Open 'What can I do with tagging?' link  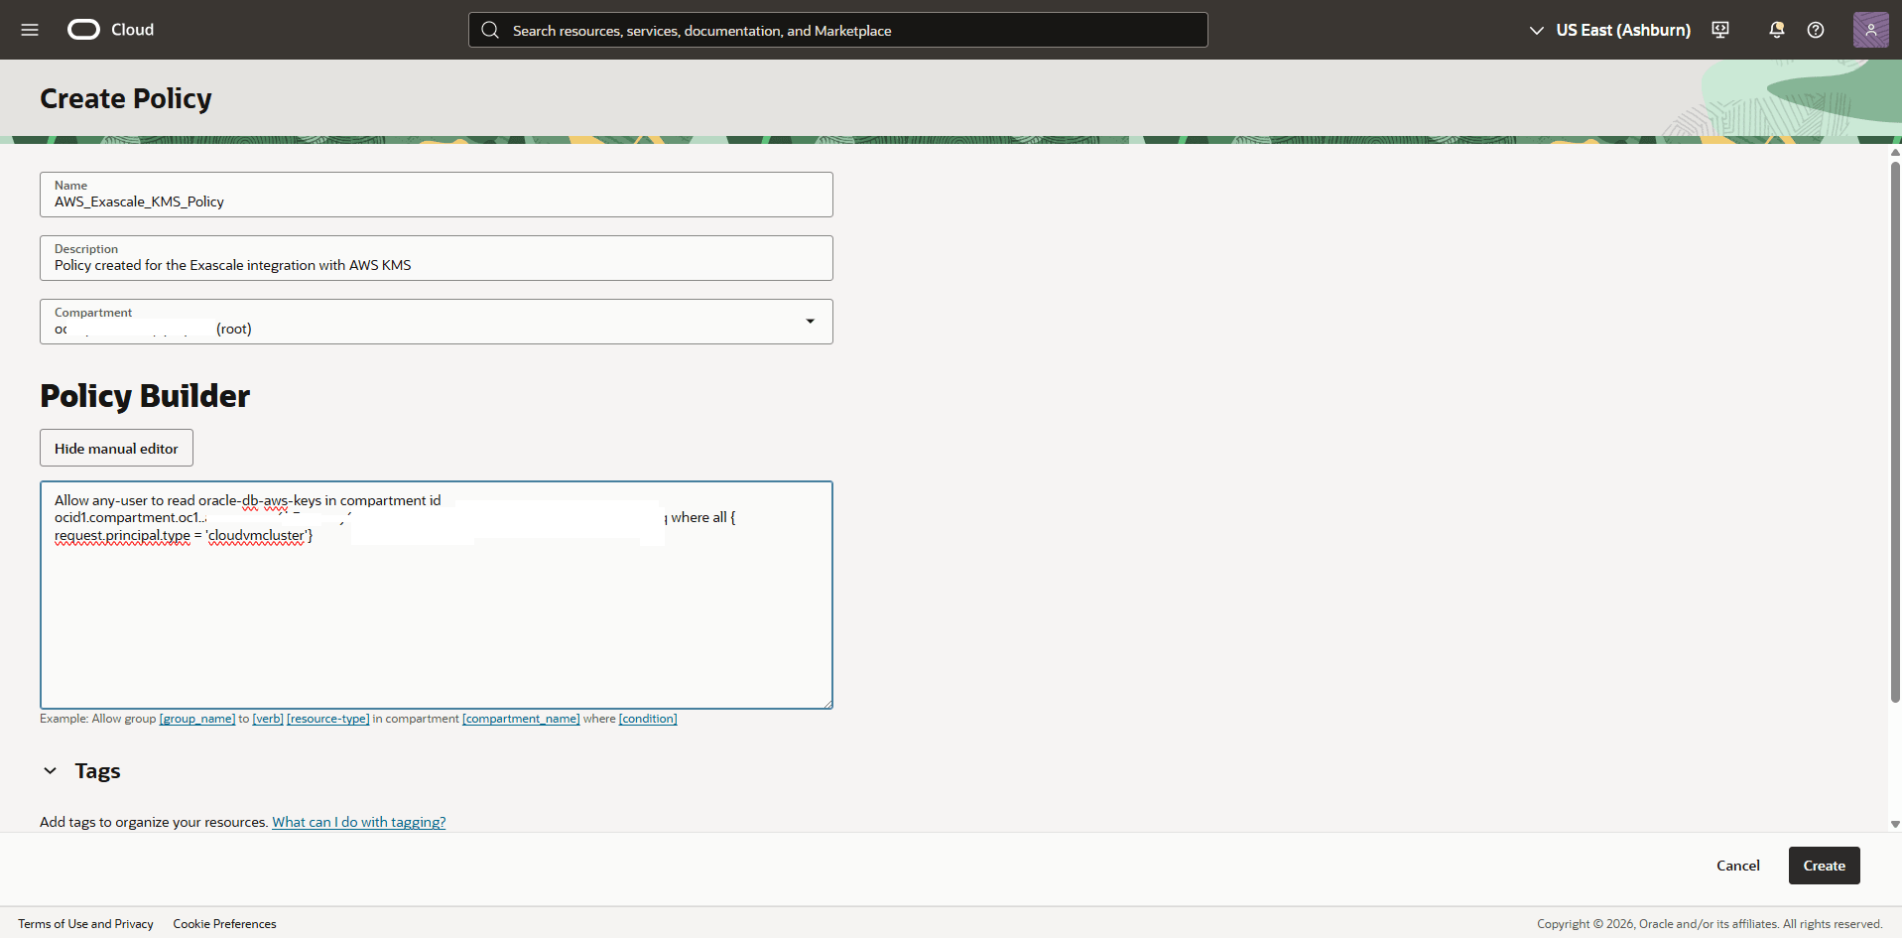359,822
